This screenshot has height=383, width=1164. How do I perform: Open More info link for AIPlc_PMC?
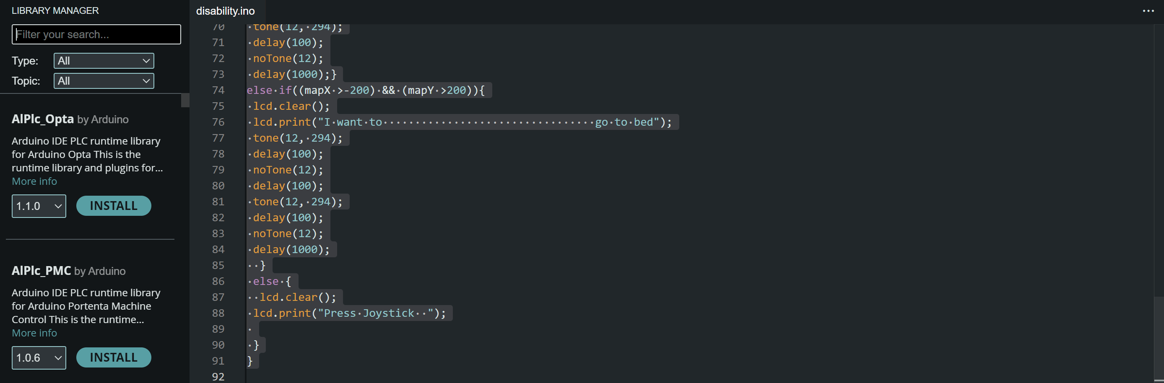coord(34,333)
